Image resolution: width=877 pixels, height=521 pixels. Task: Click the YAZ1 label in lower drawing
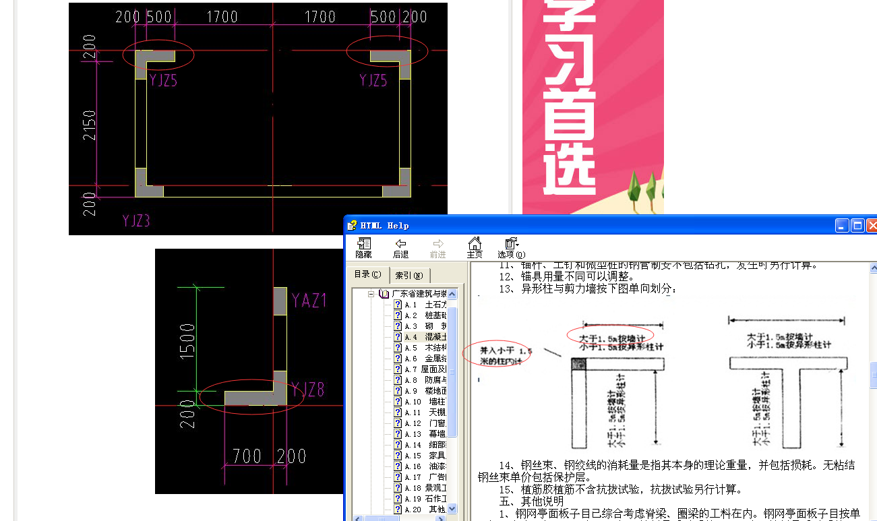[x=309, y=301]
